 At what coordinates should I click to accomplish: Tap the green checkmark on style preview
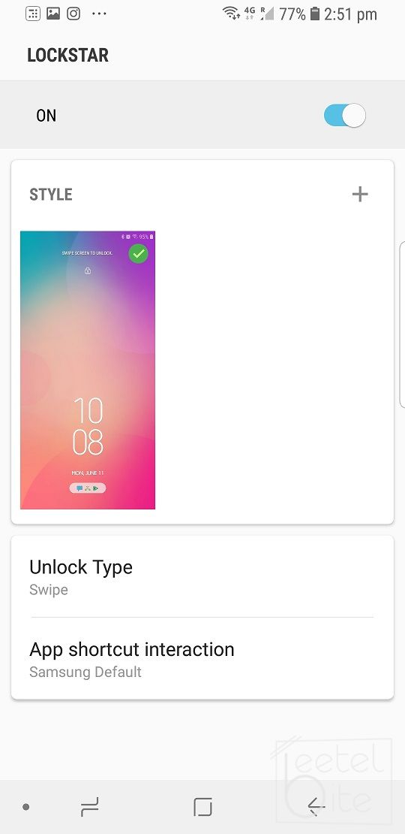coord(139,254)
